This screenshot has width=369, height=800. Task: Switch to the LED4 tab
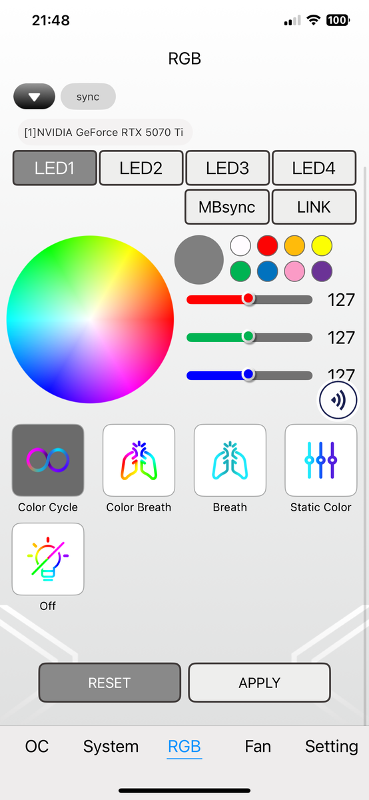coord(314,168)
